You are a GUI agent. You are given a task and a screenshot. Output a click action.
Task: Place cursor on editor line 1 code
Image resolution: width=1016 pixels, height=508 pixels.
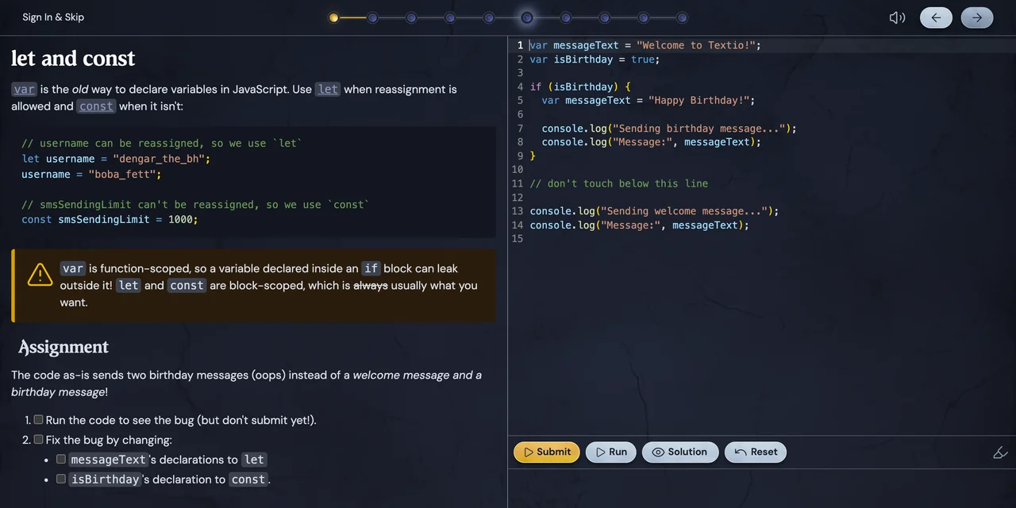(645, 45)
